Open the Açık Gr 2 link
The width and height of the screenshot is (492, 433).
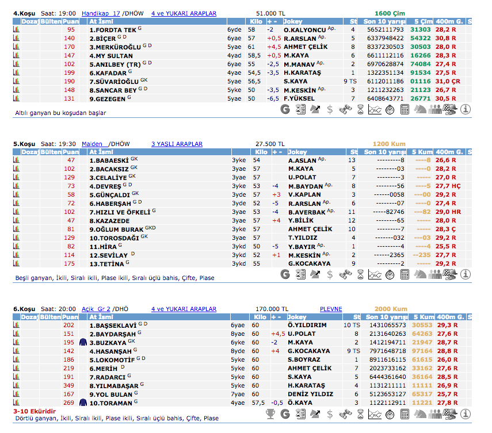[x=96, y=309]
